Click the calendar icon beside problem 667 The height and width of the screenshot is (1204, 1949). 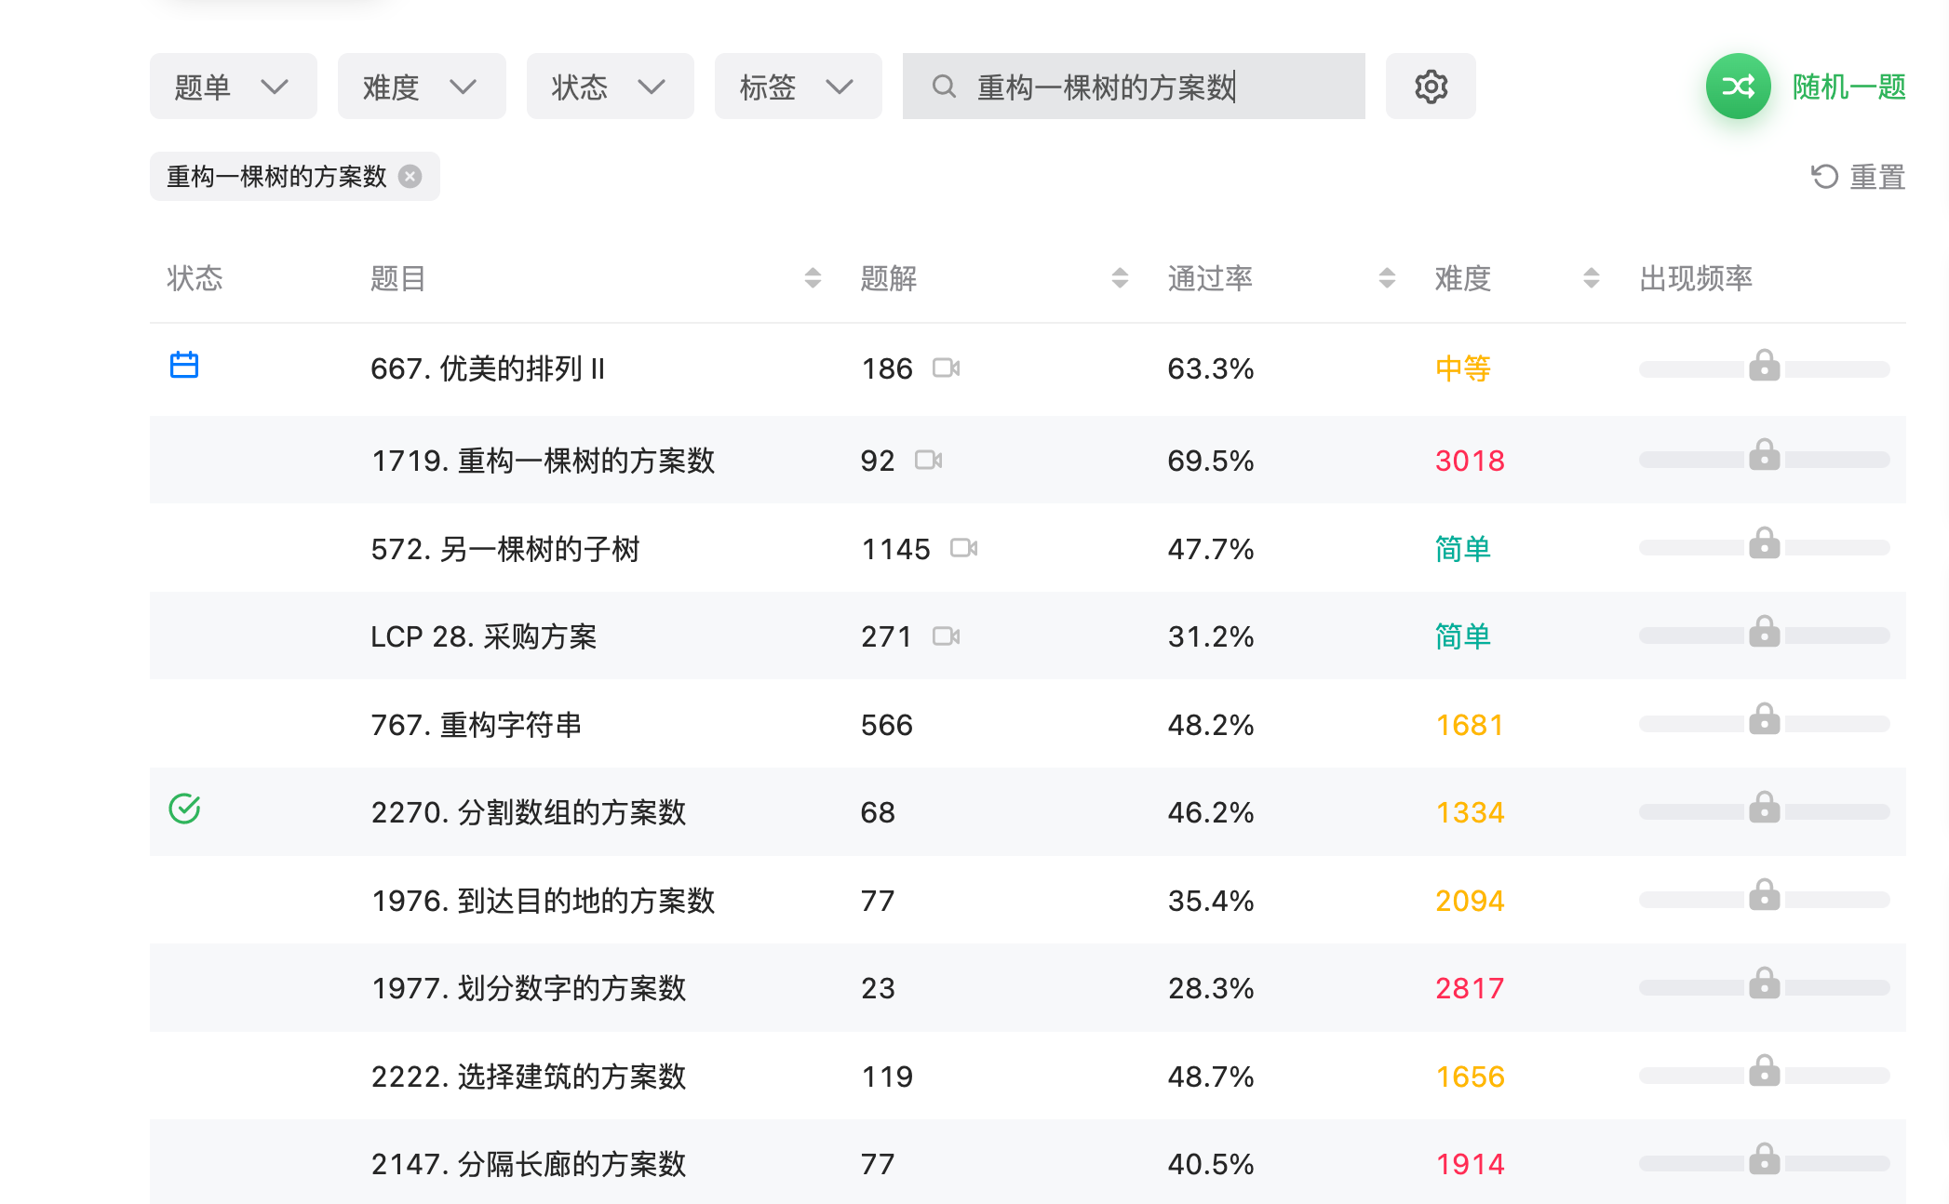click(184, 365)
